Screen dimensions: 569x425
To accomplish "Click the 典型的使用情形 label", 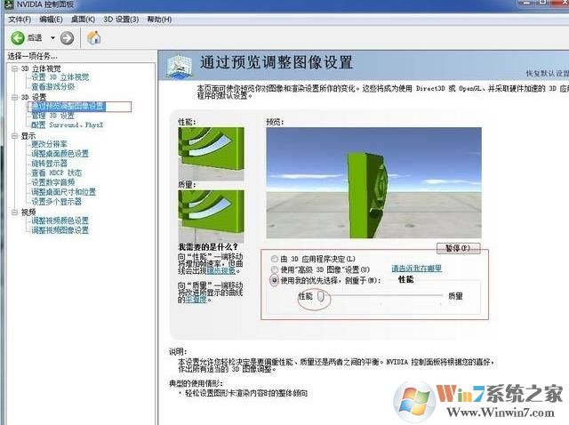I will (x=196, y=383).
